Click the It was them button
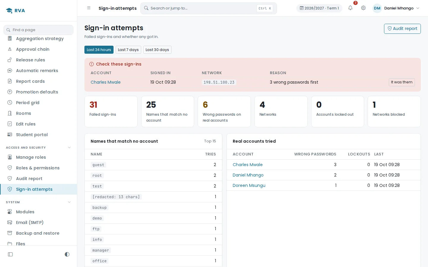This screenshot has width=428, height=267. (x=402, y=82)
